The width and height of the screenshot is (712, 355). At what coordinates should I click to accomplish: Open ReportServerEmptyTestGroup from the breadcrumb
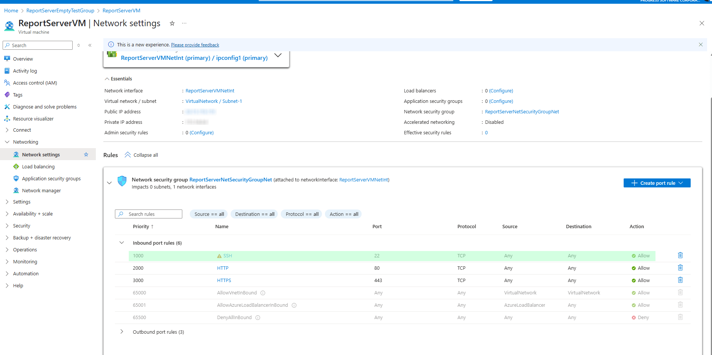(x=60, y=10)
